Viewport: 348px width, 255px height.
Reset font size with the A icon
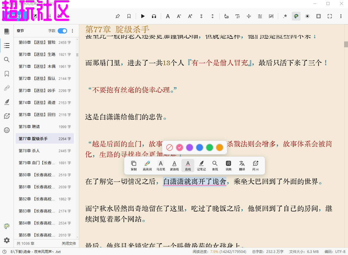click(168, 16)
